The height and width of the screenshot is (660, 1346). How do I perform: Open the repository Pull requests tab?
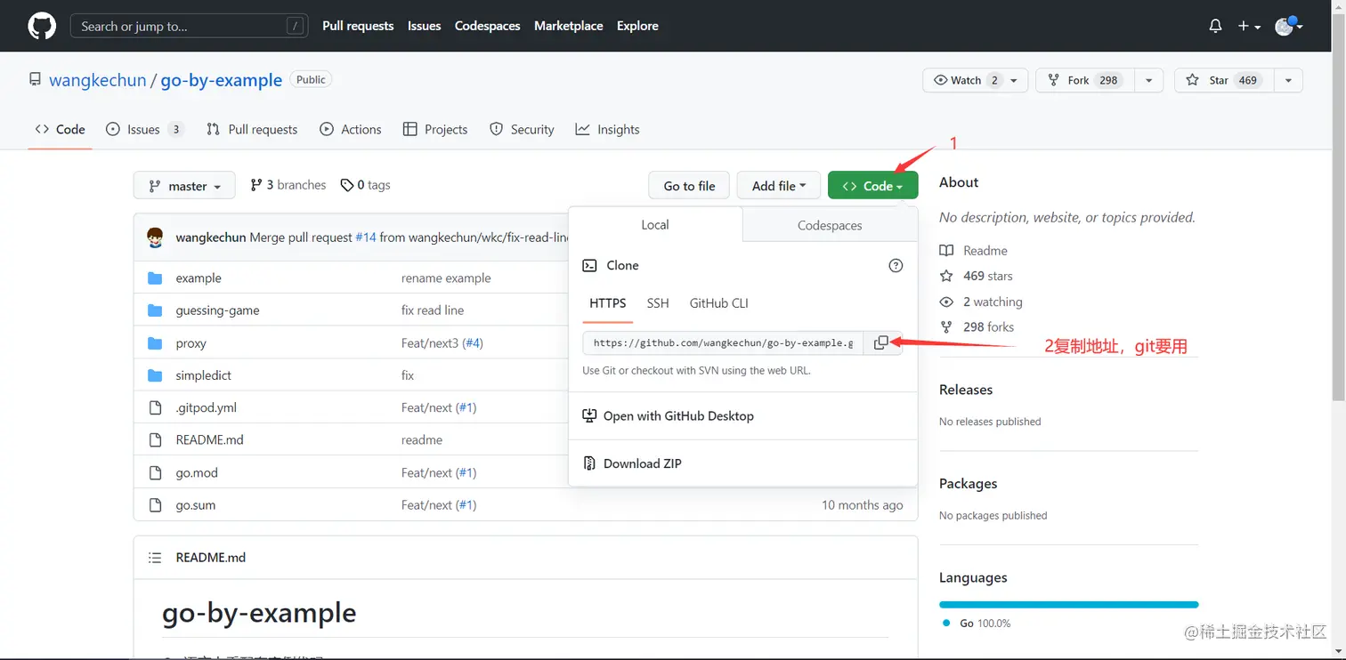pyautogui.click(x=252, y=129)
